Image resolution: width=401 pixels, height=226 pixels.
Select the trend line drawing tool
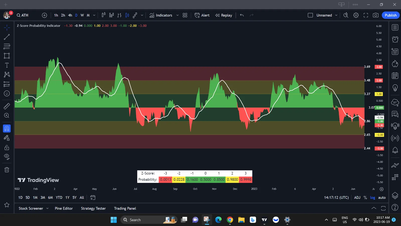[x=7, y=37]
